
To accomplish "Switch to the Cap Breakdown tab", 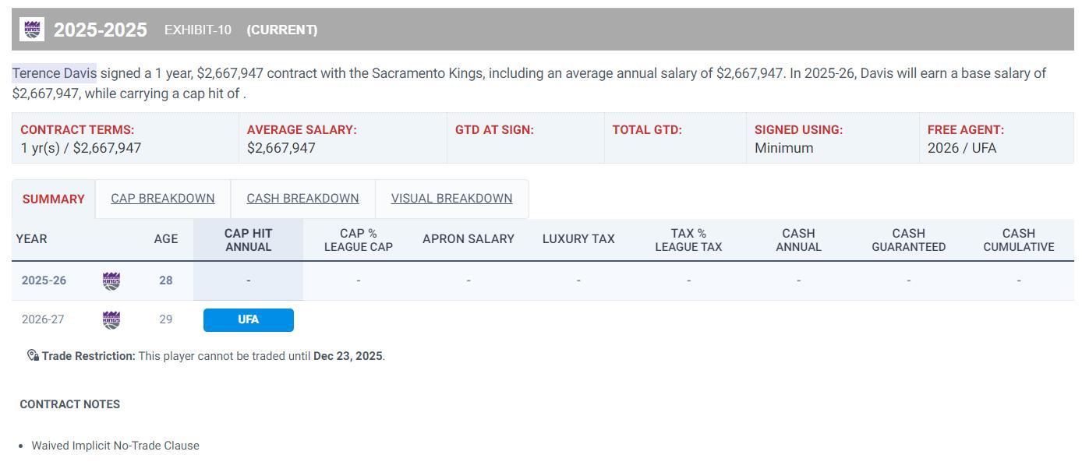I will (x=163, y=199).
